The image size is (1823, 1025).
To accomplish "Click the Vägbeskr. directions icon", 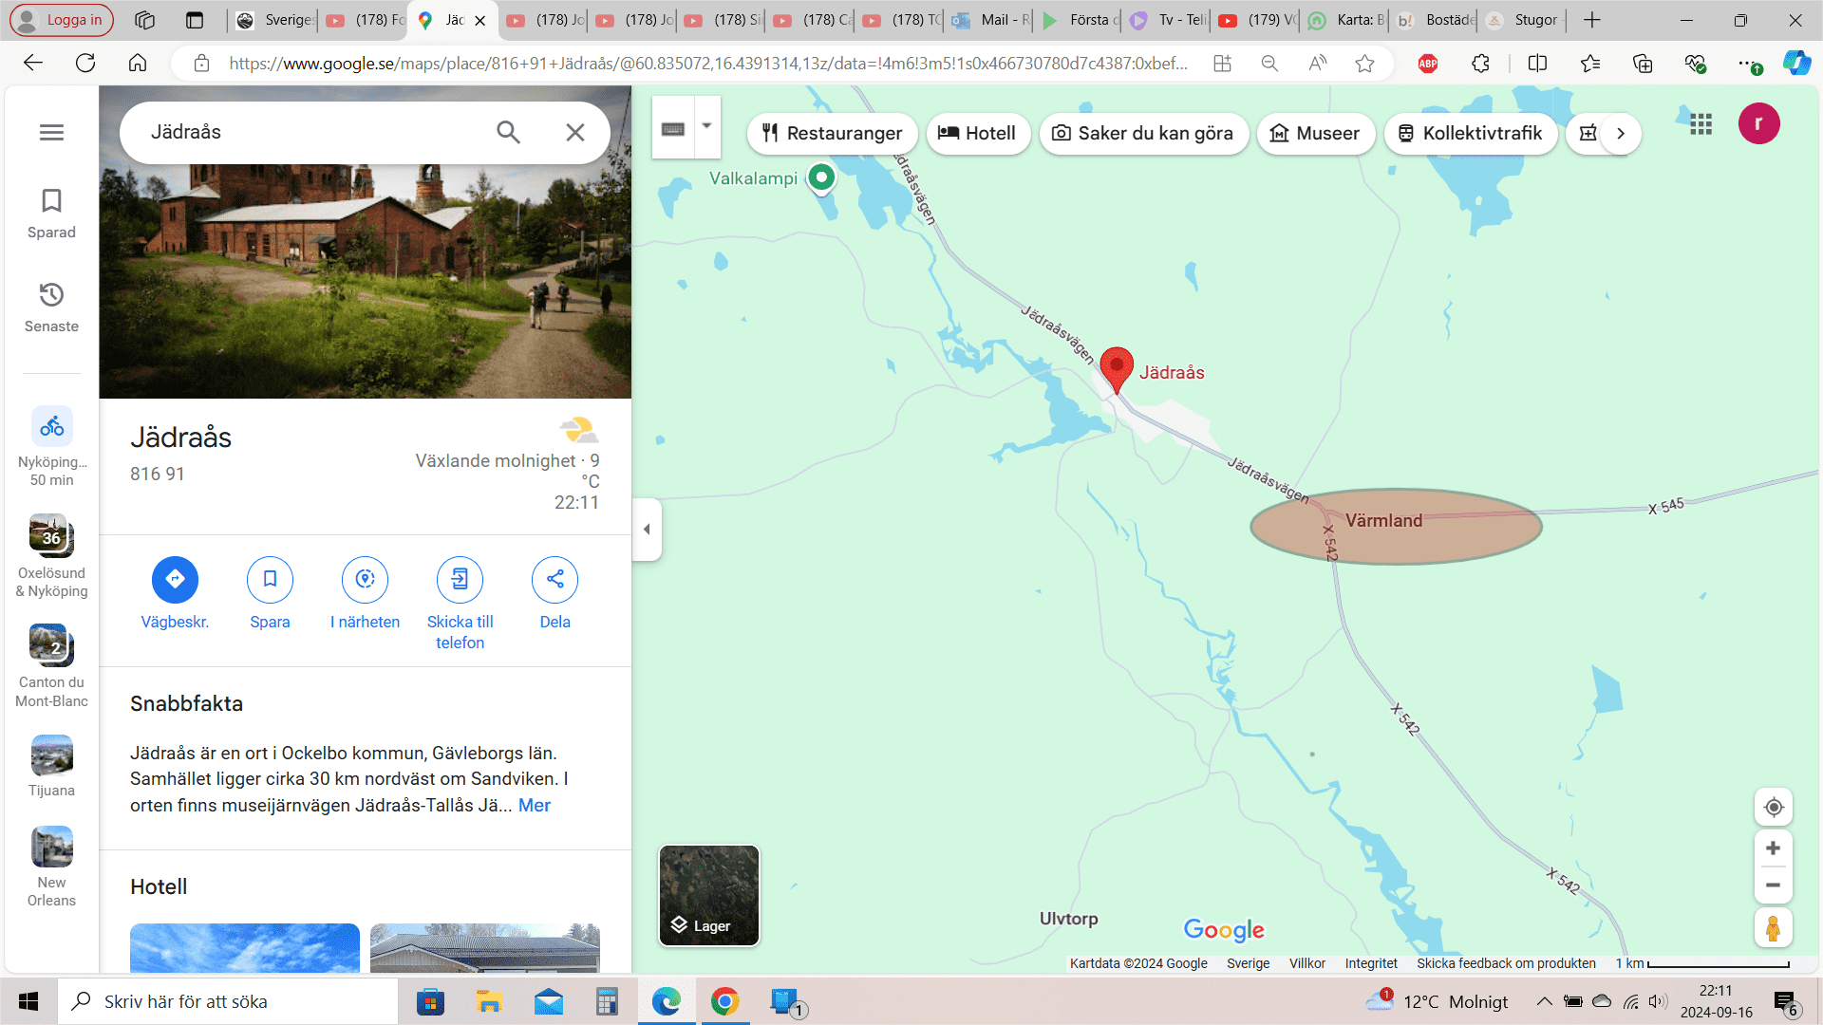I will [x=175, y=579].
